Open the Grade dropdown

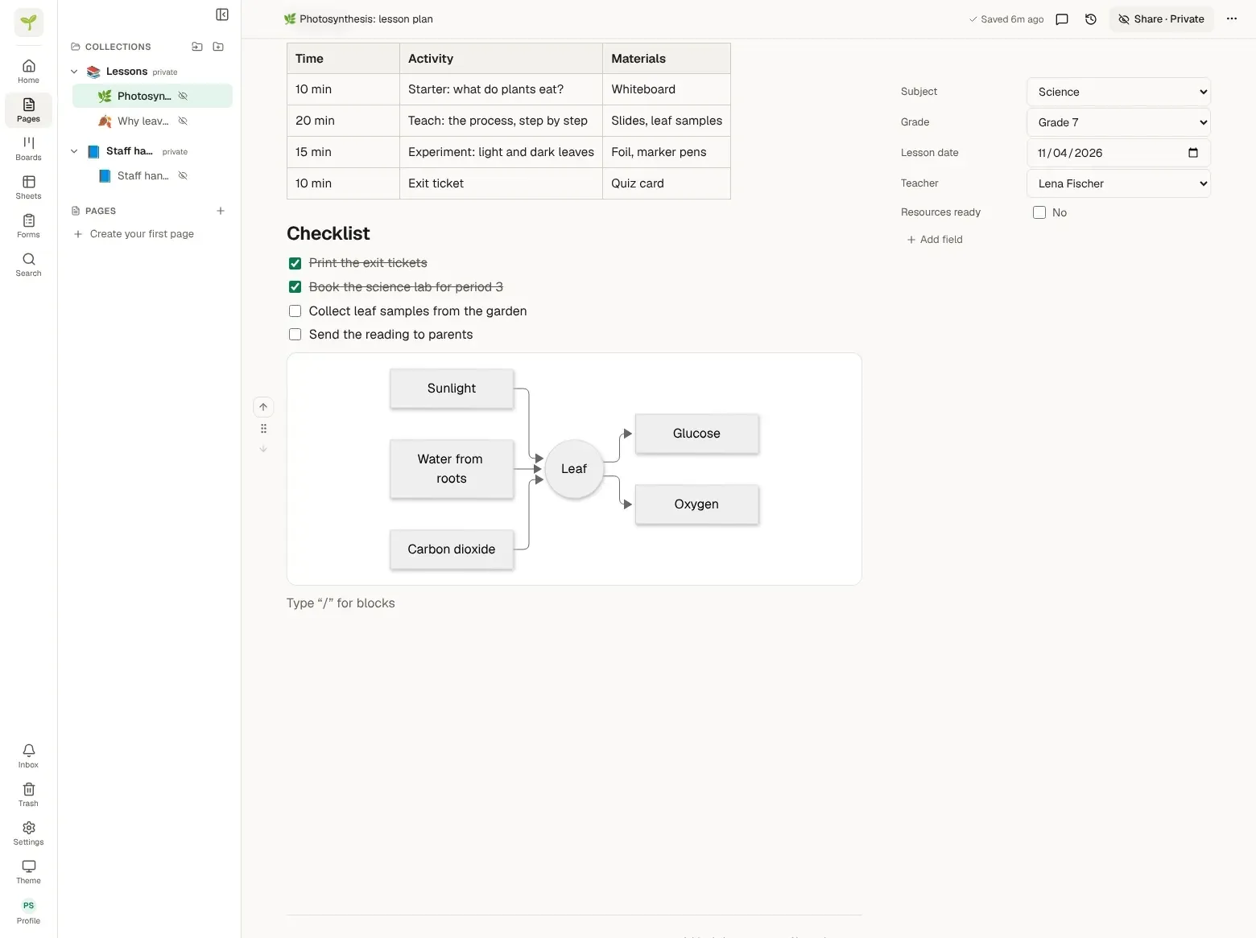[1118, 122]
